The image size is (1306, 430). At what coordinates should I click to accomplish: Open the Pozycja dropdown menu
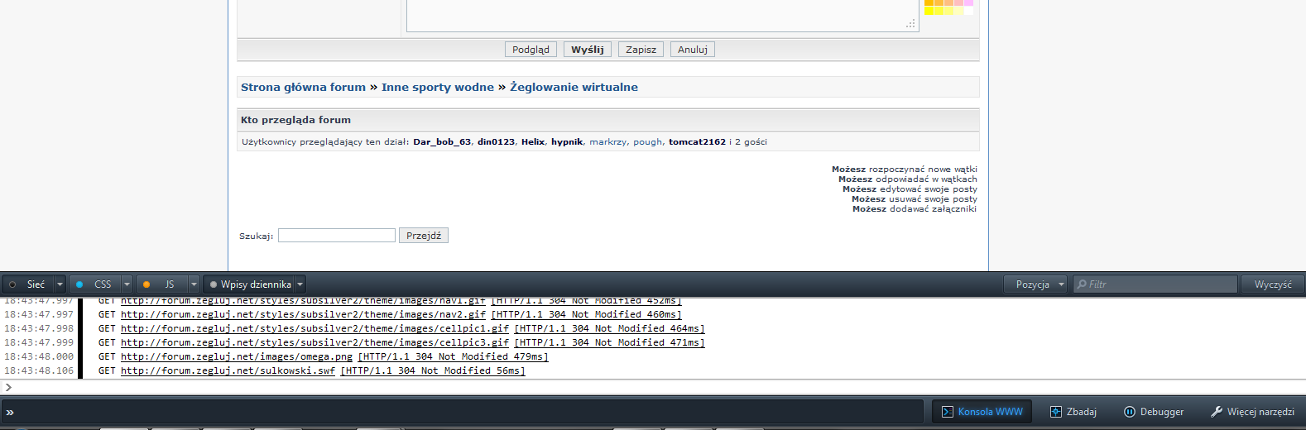[x=1035, y=284]
